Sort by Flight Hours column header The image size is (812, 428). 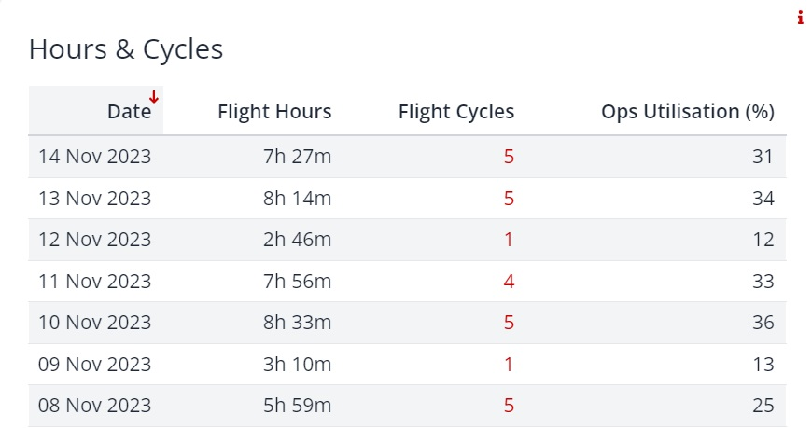tap(274, 112)
